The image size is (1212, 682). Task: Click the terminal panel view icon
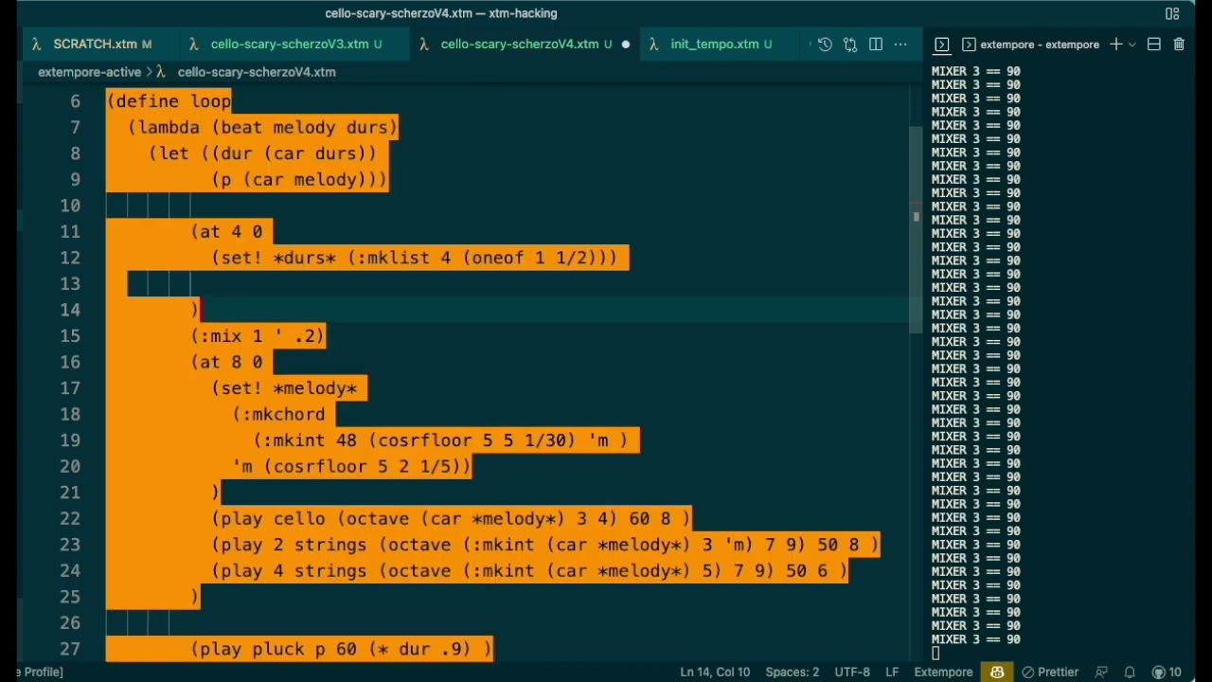(x=941, y=45)
